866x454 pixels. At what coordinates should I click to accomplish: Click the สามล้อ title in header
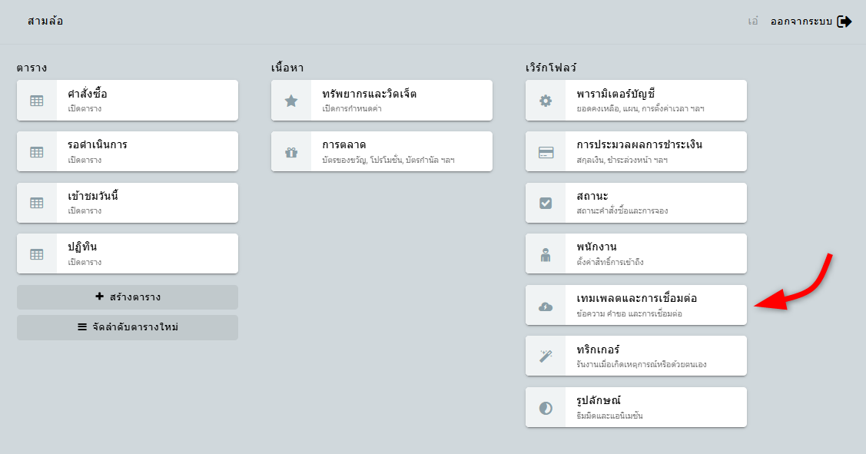coord(45,22)
